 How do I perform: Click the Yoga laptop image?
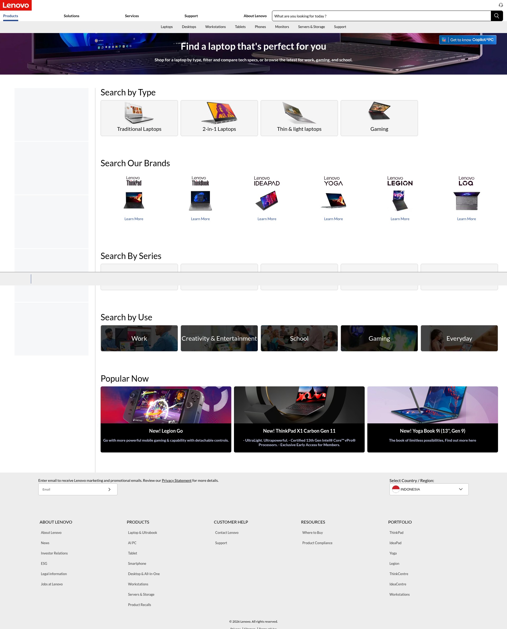click(x=333, y=201)
